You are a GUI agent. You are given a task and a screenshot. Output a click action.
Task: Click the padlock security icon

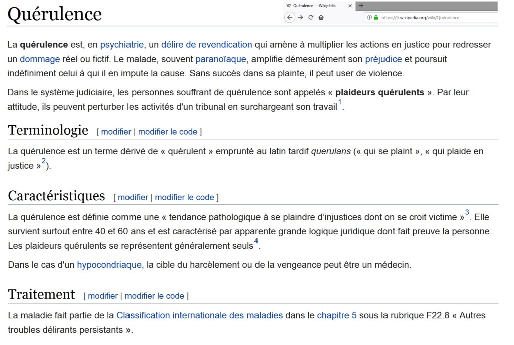pyautogui.click(x=376, y=16)
